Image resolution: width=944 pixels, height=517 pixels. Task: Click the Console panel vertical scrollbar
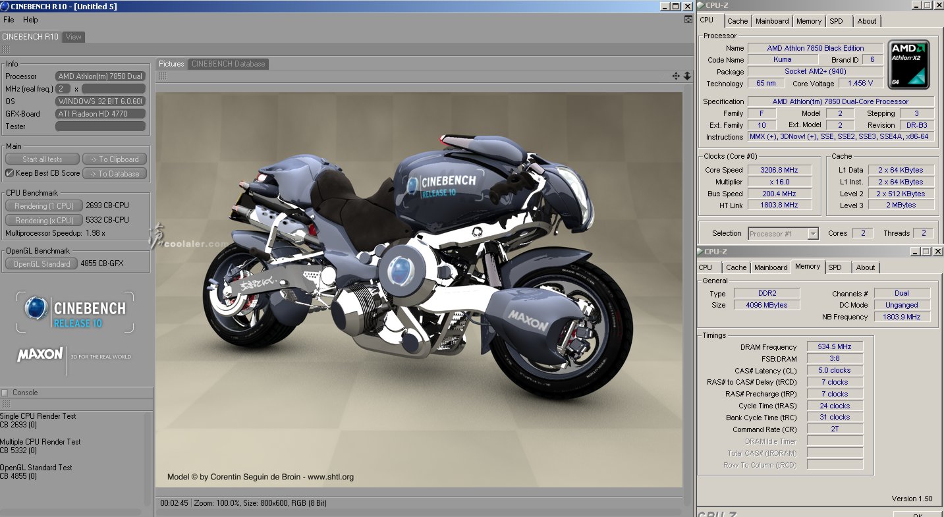148,459
